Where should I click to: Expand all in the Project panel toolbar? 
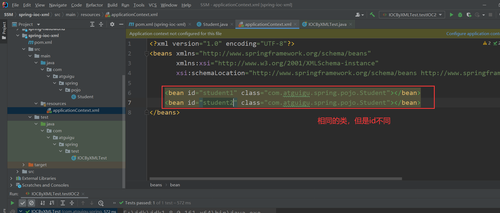pos(92,24)
